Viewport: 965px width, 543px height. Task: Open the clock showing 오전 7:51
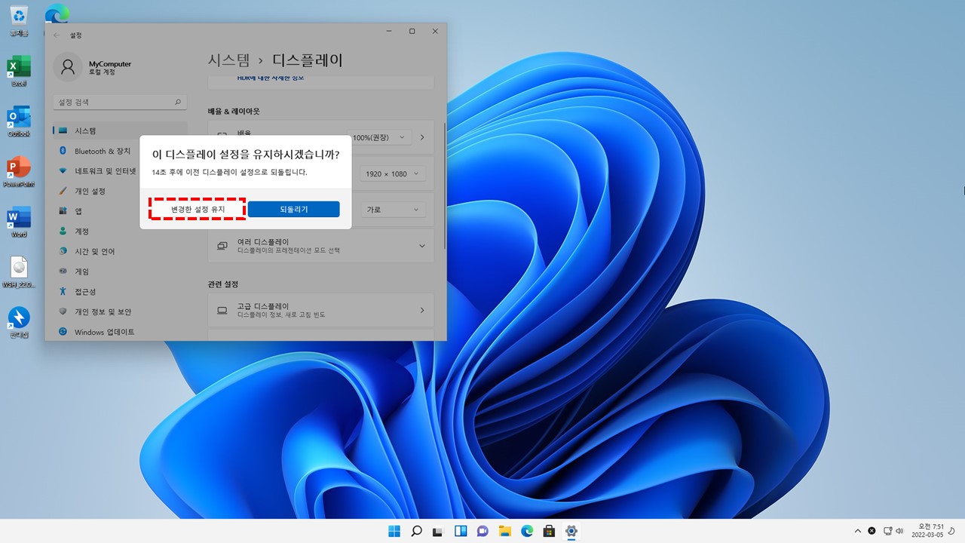(x=928, y=531)
